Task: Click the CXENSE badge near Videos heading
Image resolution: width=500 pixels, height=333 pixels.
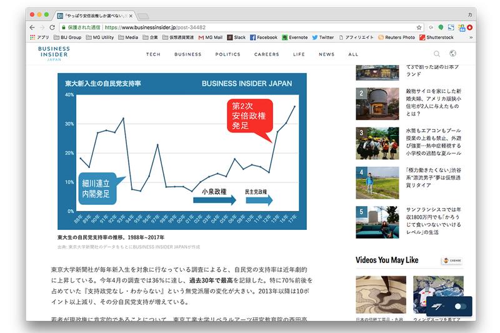Action: (452, 261)
